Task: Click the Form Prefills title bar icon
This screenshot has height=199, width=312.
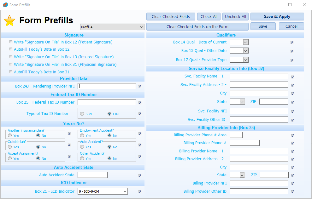Action: [5, 5]
